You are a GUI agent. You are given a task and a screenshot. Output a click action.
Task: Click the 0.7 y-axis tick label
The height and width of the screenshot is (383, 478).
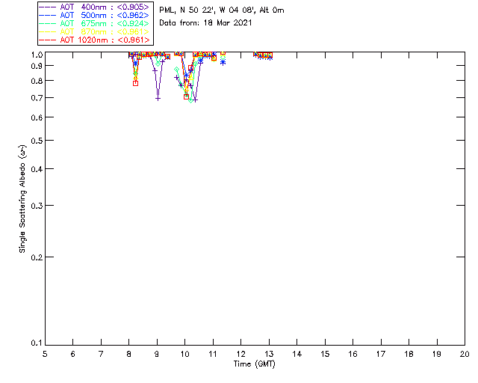pos(37,98)
